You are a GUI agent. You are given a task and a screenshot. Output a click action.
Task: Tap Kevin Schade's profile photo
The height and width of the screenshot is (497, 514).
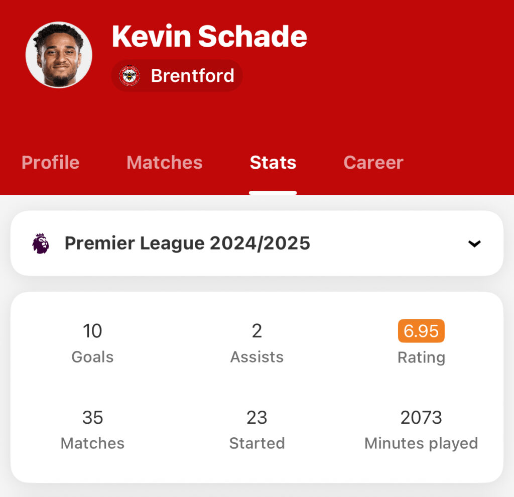click(x=59, y=55)
